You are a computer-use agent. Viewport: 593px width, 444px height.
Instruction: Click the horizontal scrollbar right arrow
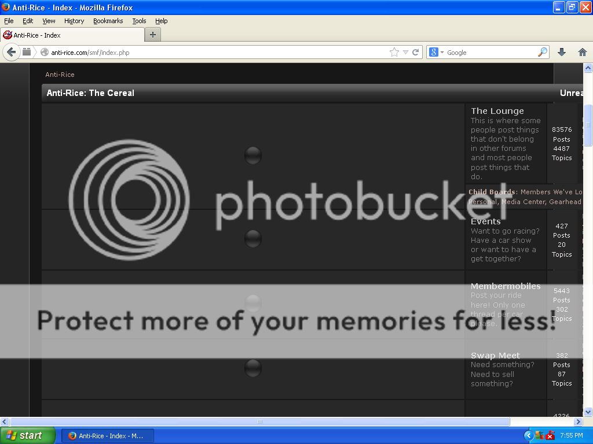[579, 421]
